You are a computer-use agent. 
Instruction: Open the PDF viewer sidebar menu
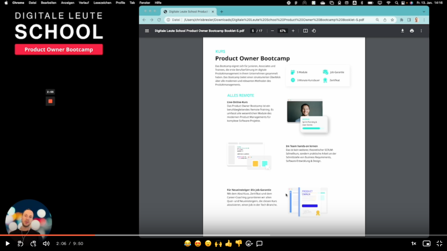pyautogui.click(x=147, y=31)
